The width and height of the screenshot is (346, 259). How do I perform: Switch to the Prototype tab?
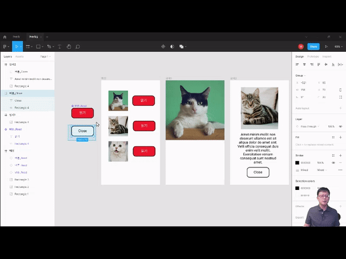(313, 56)
